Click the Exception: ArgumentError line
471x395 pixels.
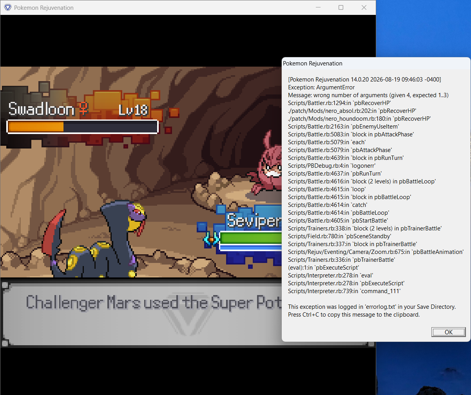[x=321, y=87]
